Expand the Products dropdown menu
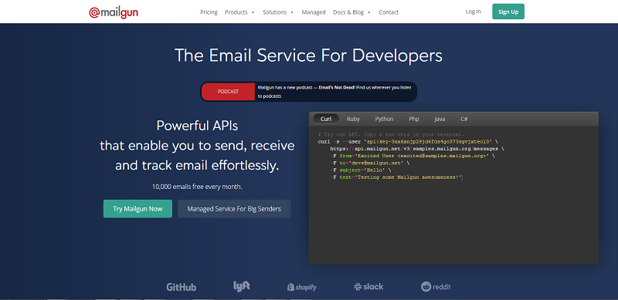618x300 pixels. pos(239,12)
